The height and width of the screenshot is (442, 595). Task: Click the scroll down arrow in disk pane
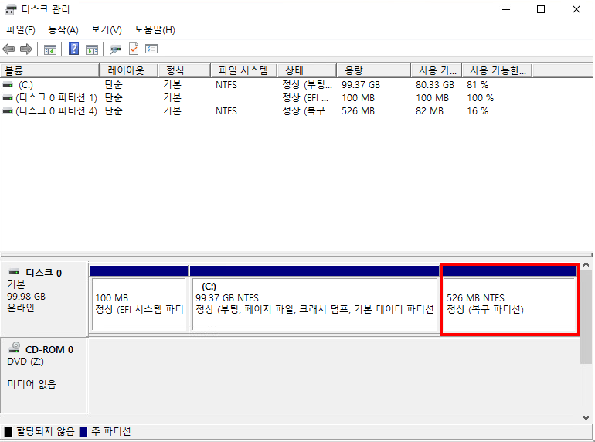pyautogui.click(x=586, y=418)
